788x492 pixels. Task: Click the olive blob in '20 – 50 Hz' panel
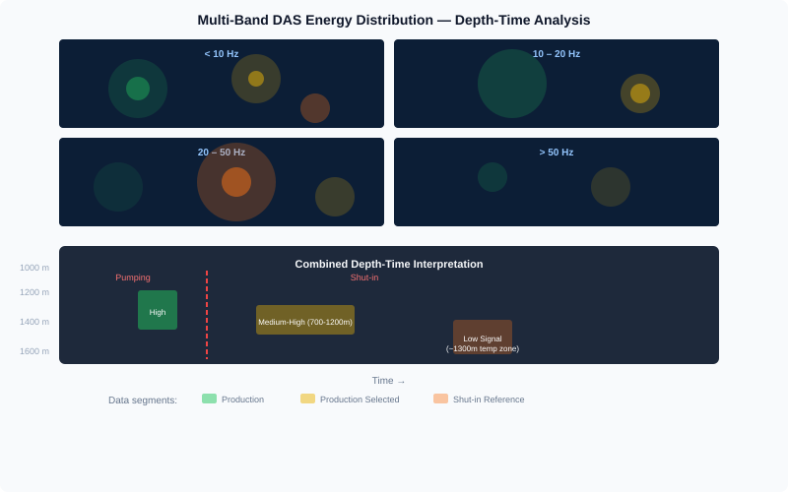[x=335, y=197]
